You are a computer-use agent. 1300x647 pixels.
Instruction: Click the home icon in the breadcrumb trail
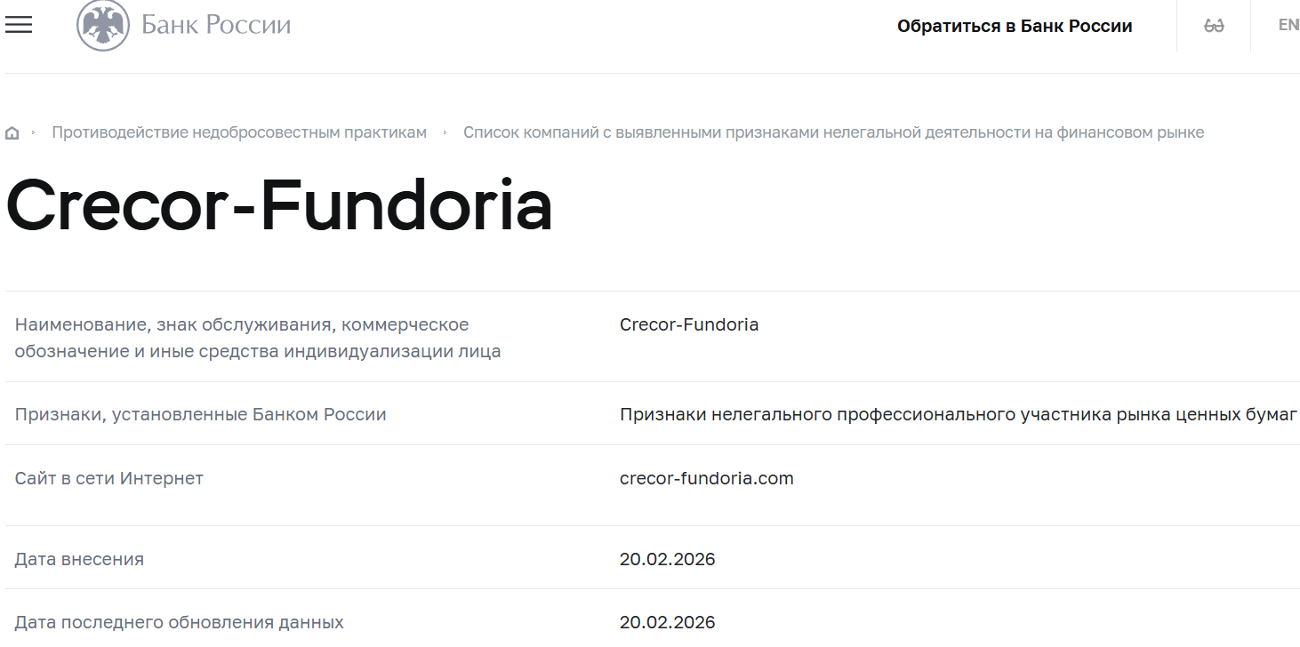(x=12, y=131)
